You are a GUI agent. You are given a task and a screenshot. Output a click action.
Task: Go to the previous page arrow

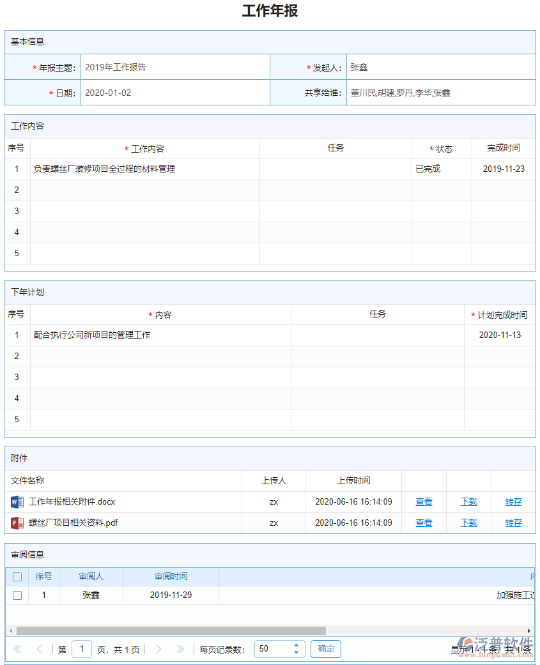point(40,648)
